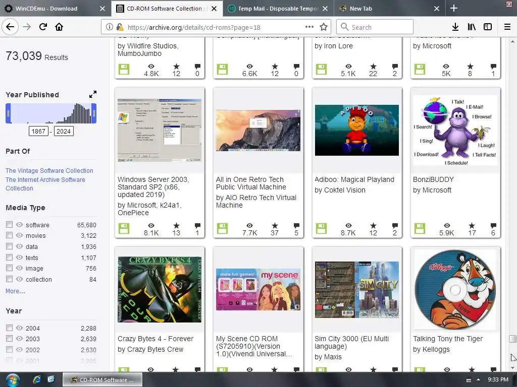Close the WinCDEmu - Download tab
The height and width of the screenshot is (387, 517).
point(102,9)
